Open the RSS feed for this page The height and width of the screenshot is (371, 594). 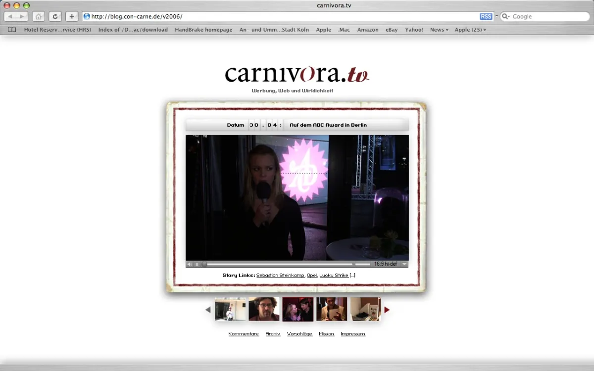[486, 16]
